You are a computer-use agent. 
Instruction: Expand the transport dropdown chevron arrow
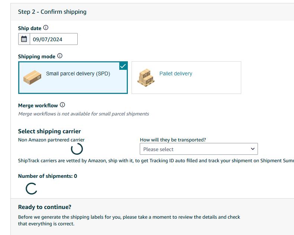click(253, 149)
